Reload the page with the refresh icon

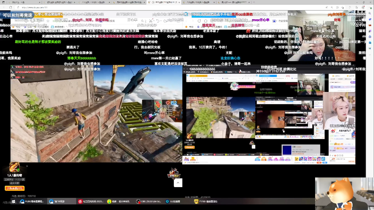[10, 7]
